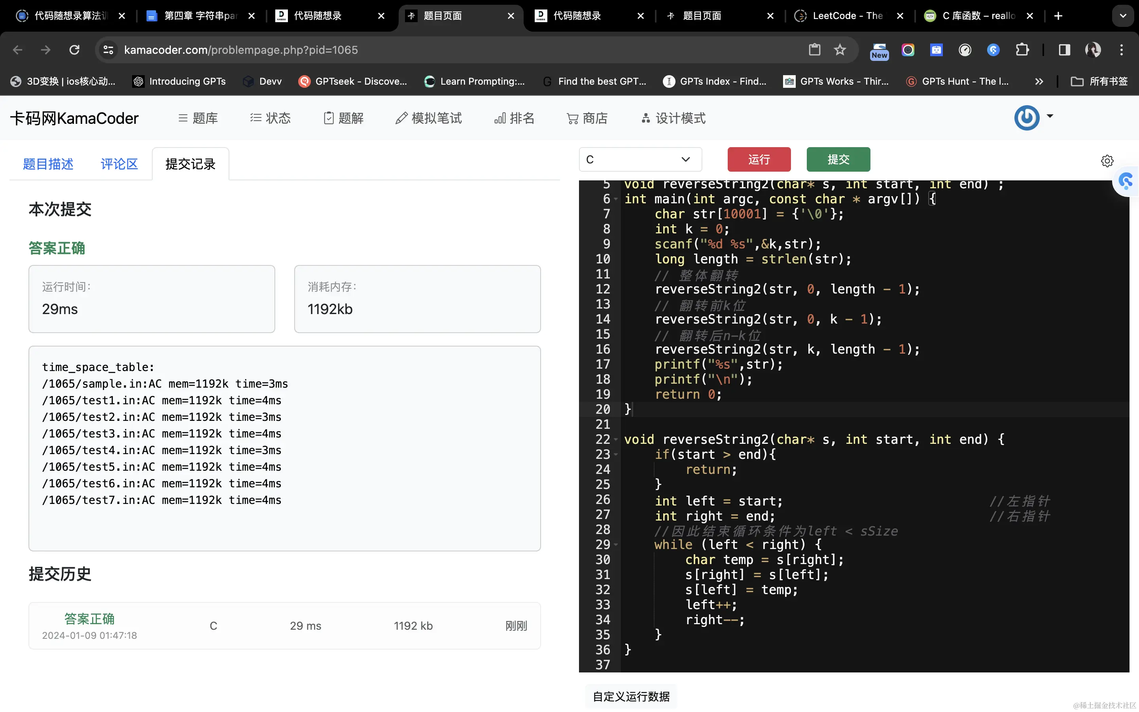Fold the while loop at line 29
This screenshot has height=712, width=1139.
616,545
